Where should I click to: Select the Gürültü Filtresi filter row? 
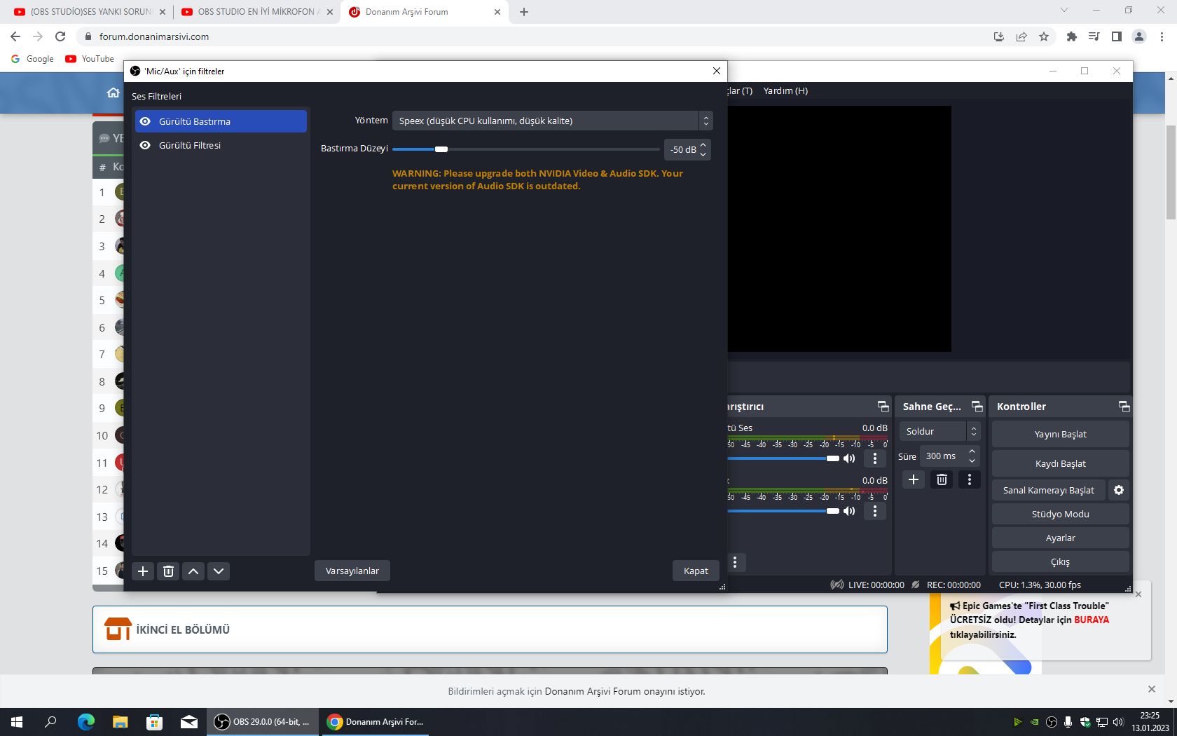(x=221, y=145)
